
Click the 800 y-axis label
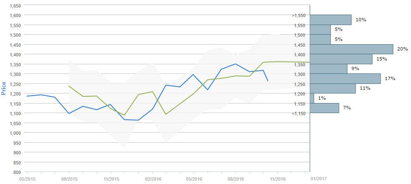tap(17, 172)
